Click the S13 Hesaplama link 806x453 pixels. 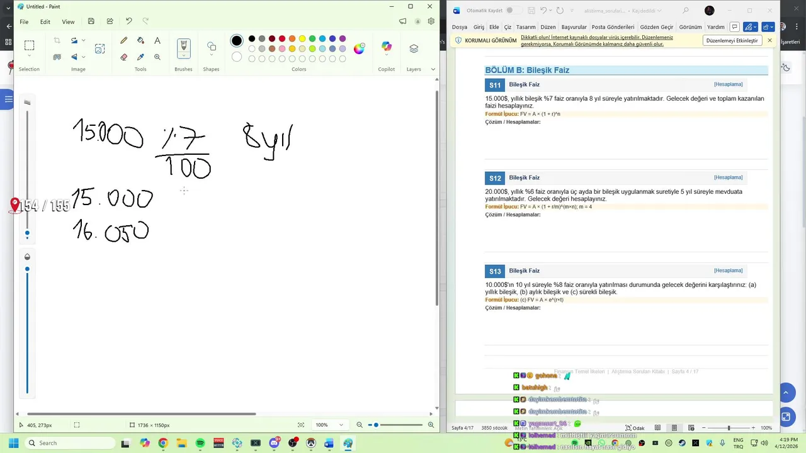click(728, 271)
